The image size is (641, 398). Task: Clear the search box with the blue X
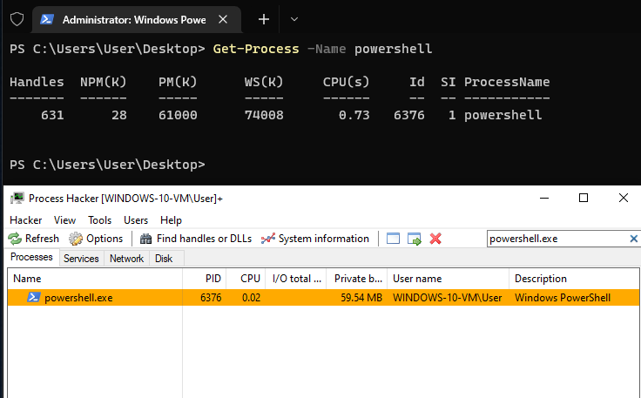click(x=634, y=239)
